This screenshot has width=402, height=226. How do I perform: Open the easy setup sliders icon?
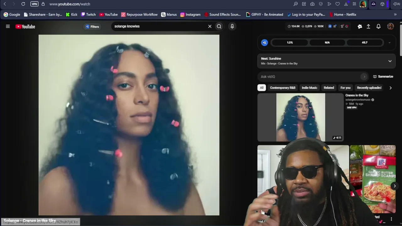[x=354, y=4]
